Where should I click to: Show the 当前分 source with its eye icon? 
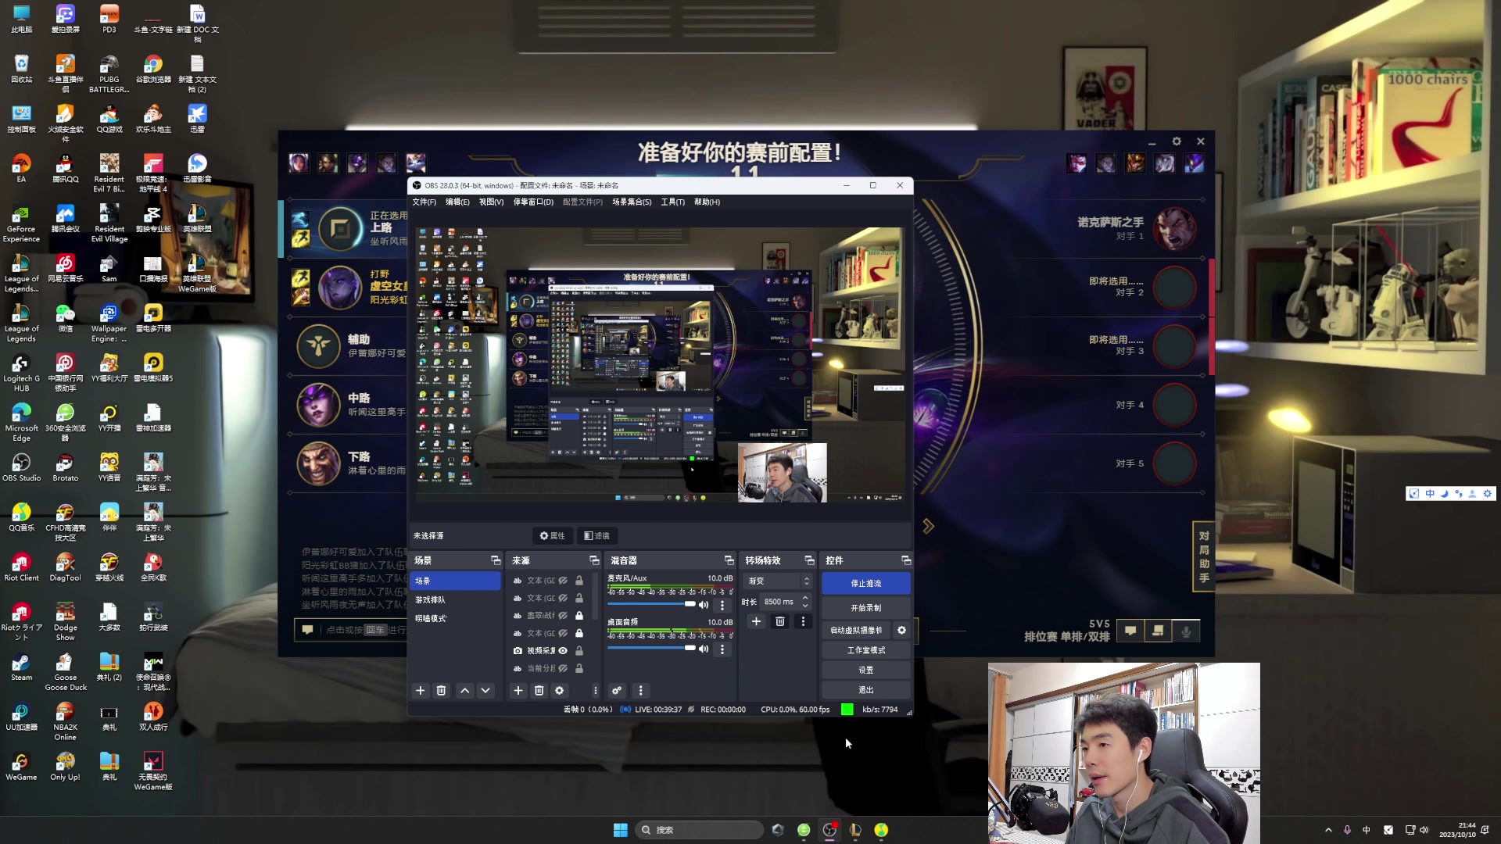[563, 669]
